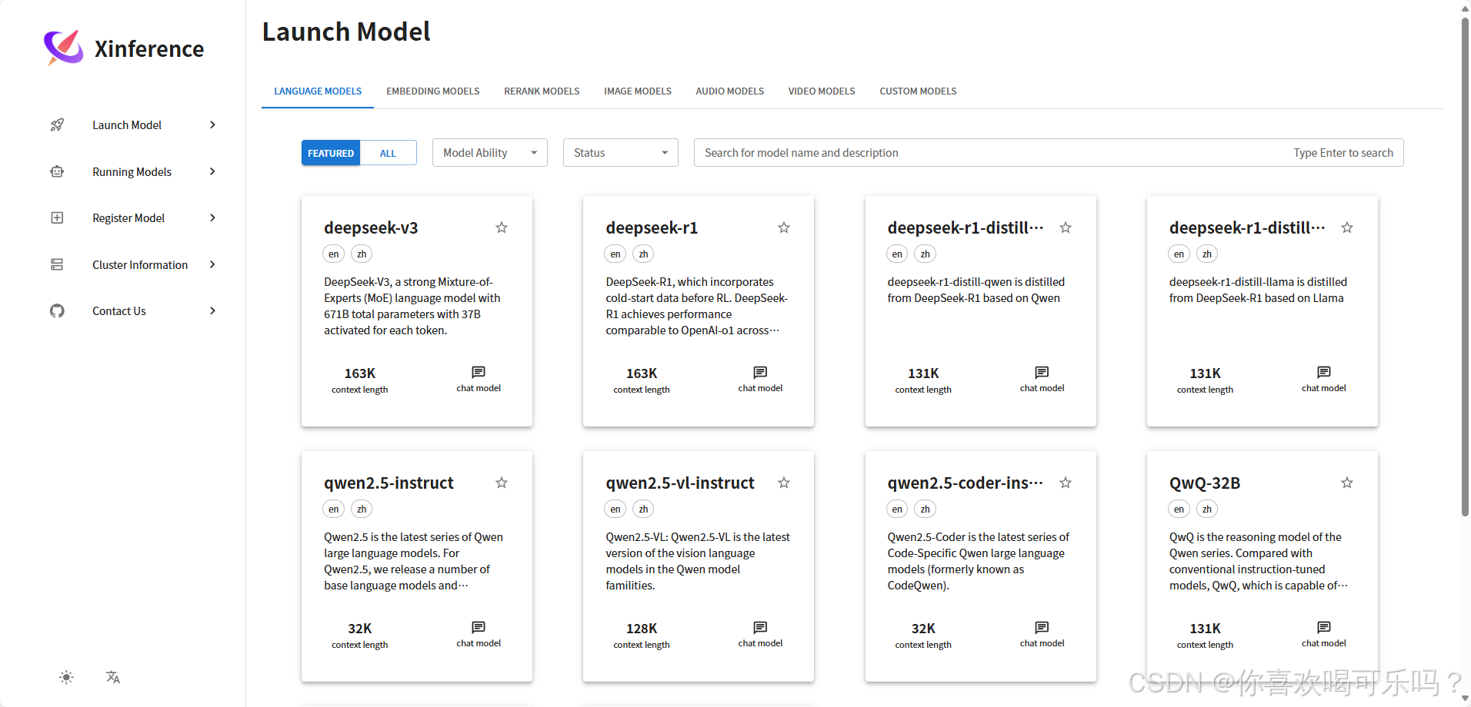
Task: Click the rocket icon beside Launch Model
Action: (57, 125)
